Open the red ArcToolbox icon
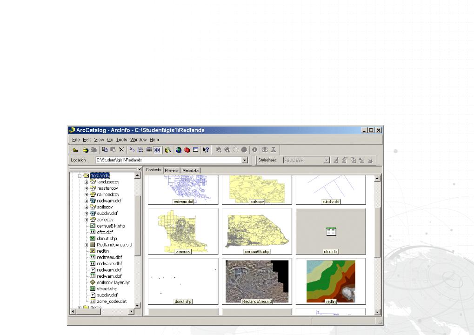Viewport: 474px width, 335px height. coord(187,150)
